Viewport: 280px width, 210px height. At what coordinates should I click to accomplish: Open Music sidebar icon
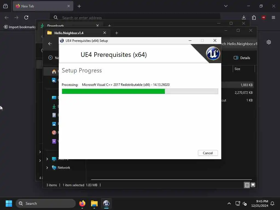(54, 133)
